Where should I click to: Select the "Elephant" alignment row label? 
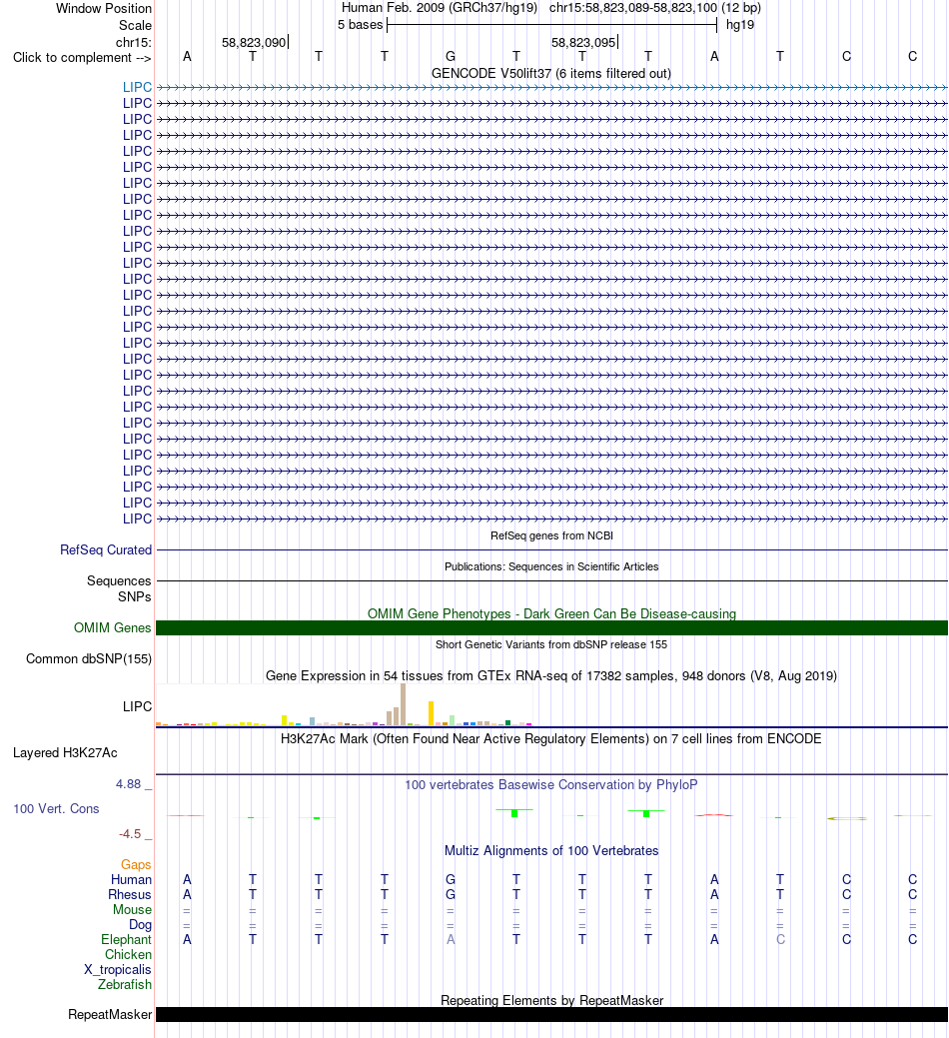click(126, 939)
